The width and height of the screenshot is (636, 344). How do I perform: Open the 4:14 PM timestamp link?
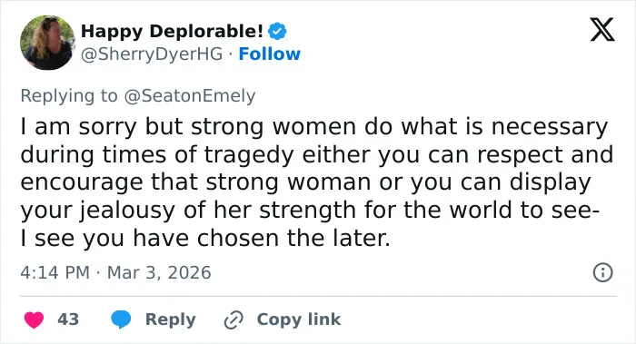(x=55, y=272)
